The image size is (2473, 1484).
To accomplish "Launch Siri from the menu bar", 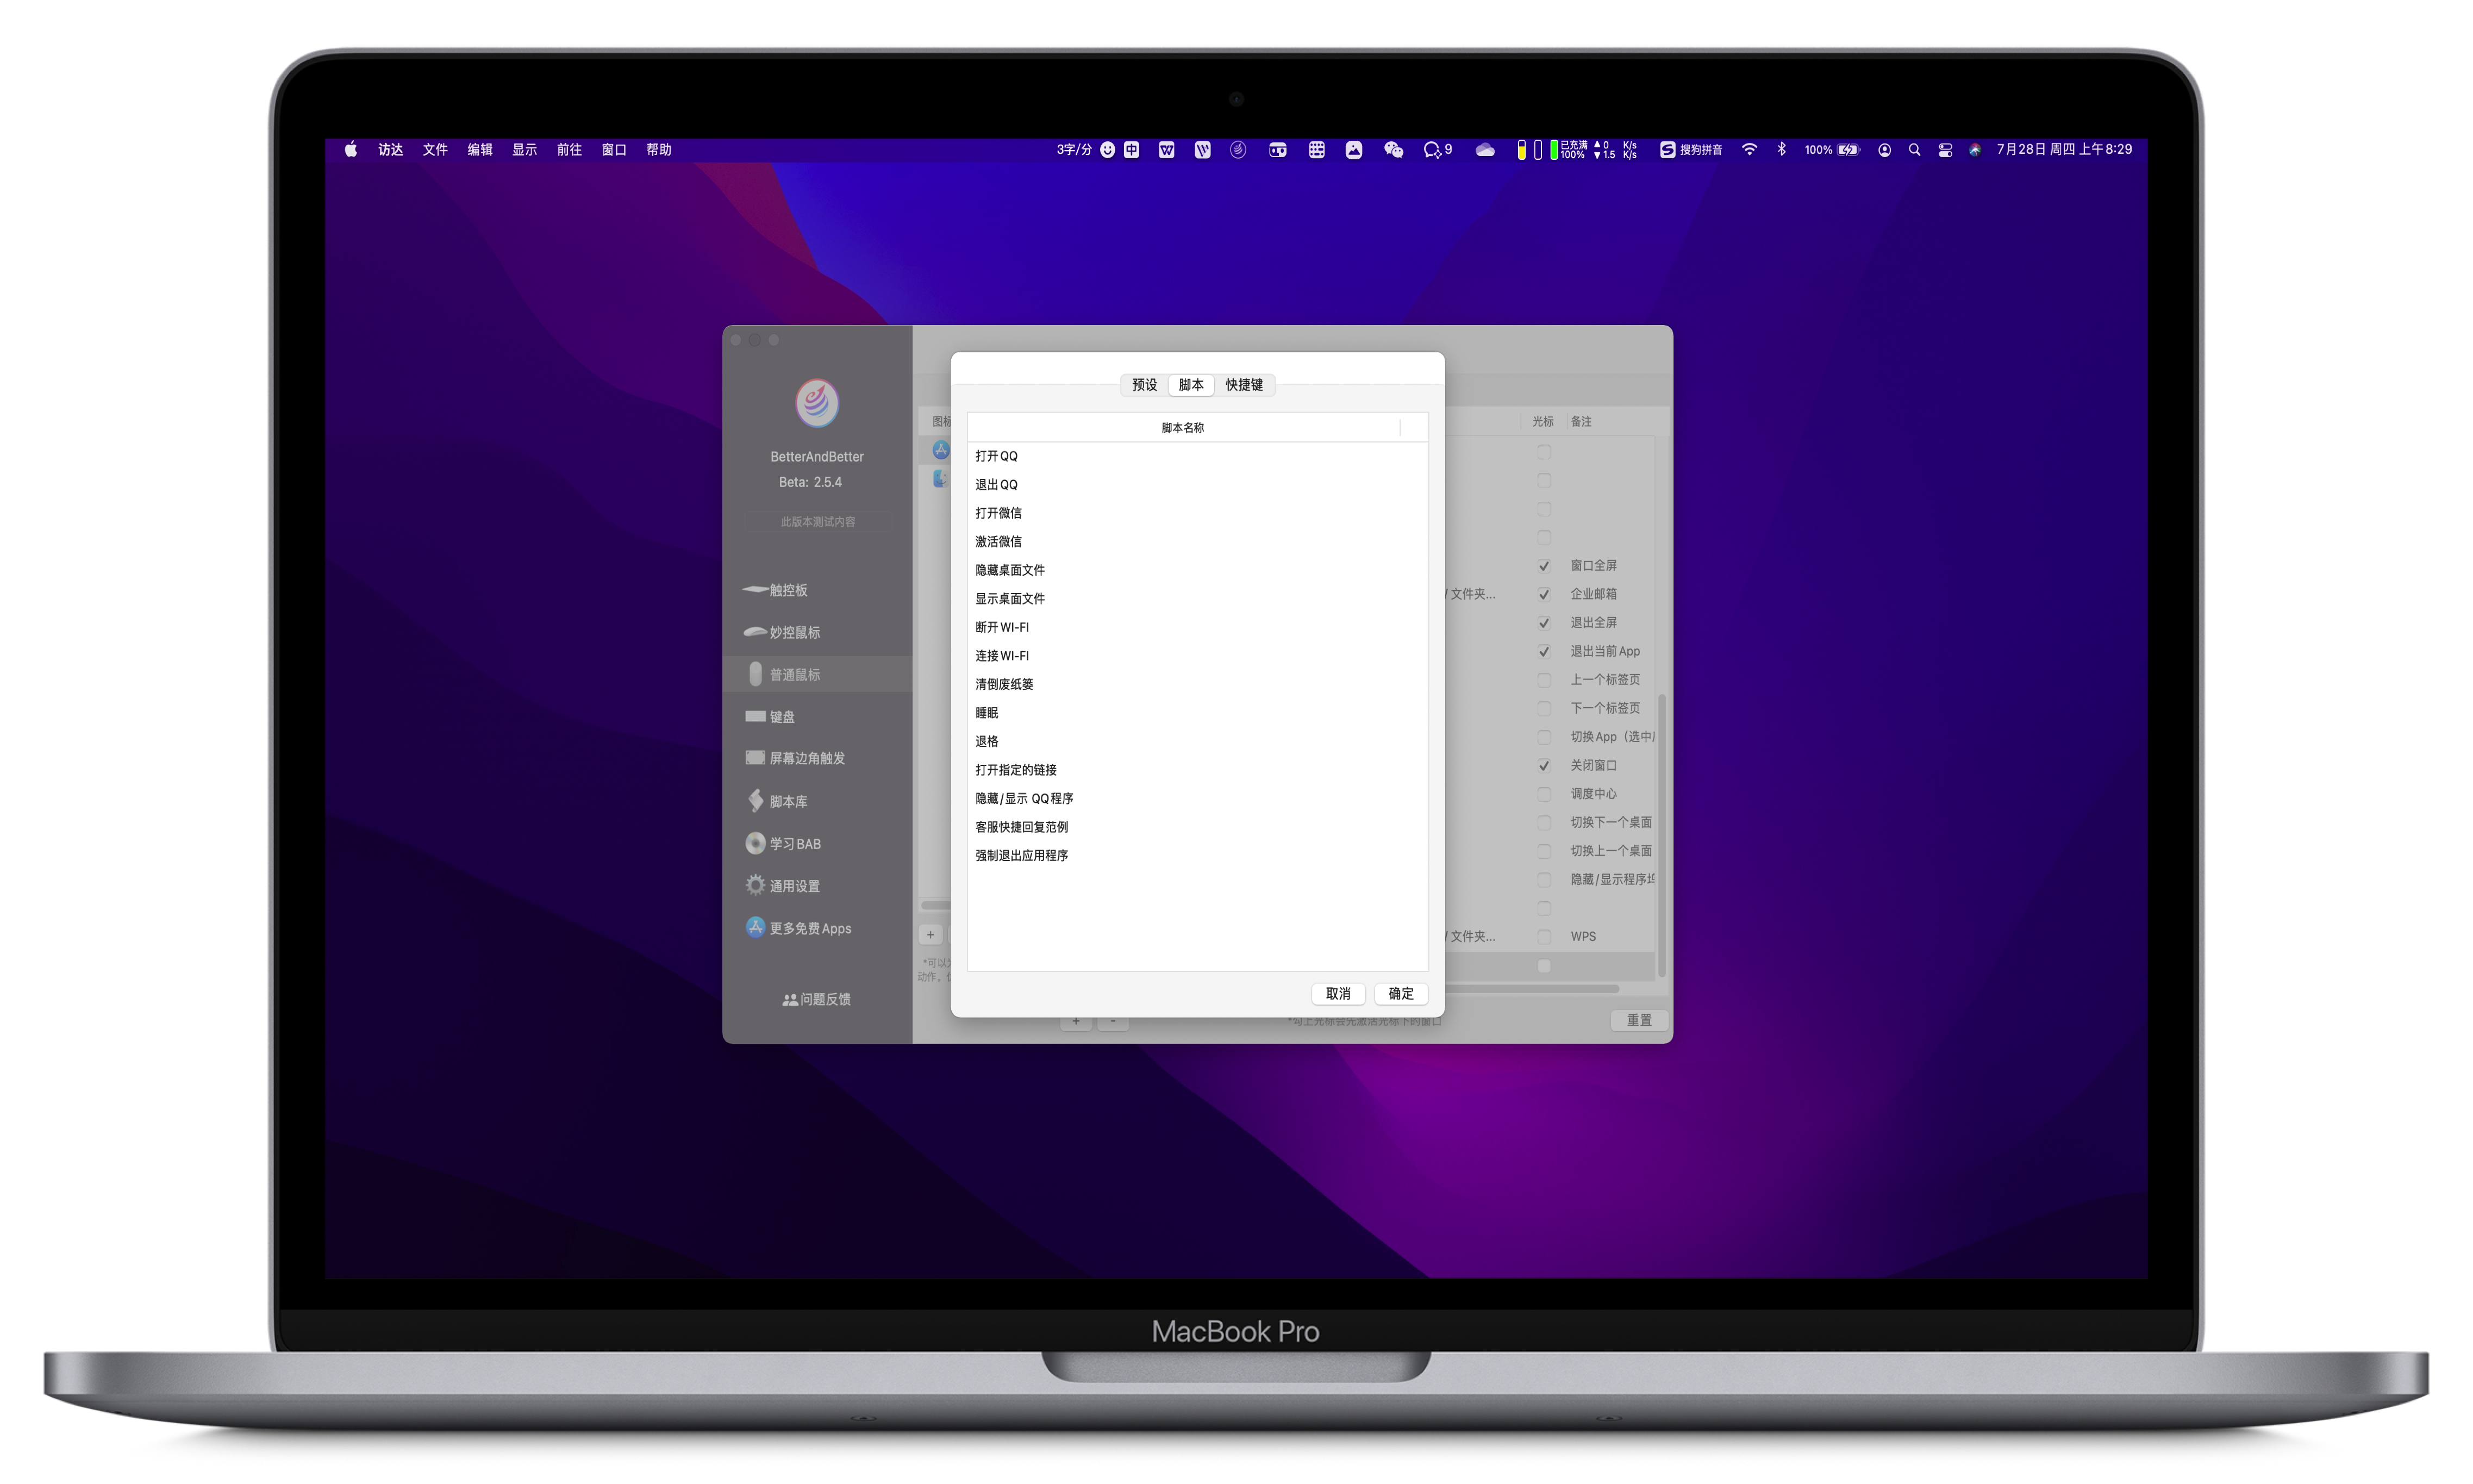I will (x=1975, y=150).
